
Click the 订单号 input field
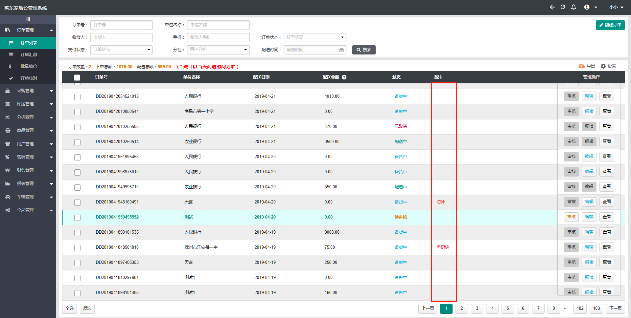click(x=121, y=25)
